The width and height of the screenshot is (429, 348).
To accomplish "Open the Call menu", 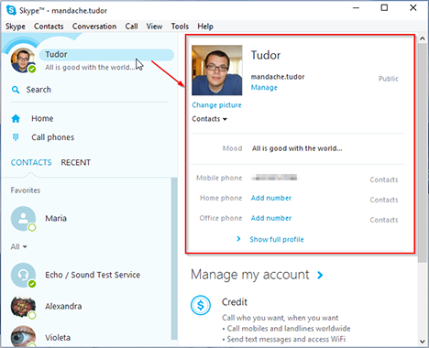I will pos(131,27).
